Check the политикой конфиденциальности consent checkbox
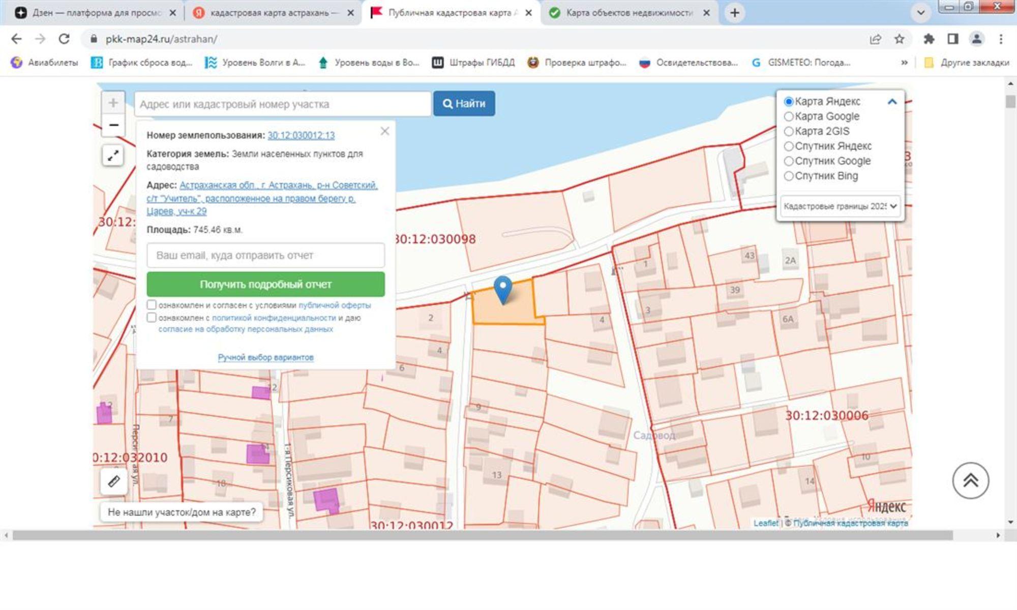Screen dimensions: 1017x610 click(x=152, y=317)
